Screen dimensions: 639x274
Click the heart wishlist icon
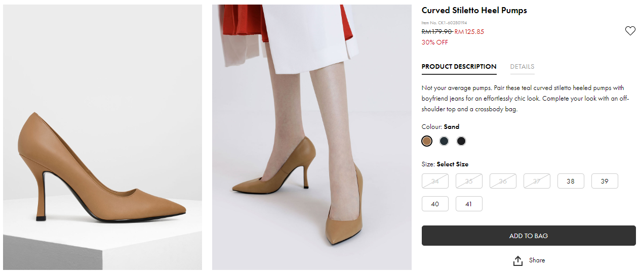pyautogui.click(x=630, y=31)
